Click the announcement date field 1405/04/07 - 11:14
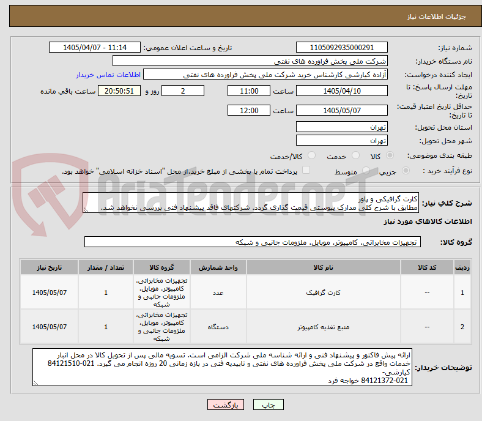Screen dimensions: 482x421 tap(95, 47)
